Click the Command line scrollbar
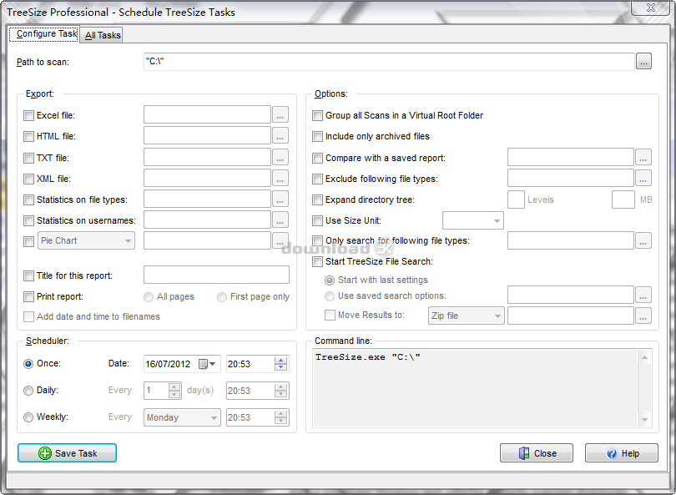Viewport: 676px width, 495px height. click(x=644, y=388)
